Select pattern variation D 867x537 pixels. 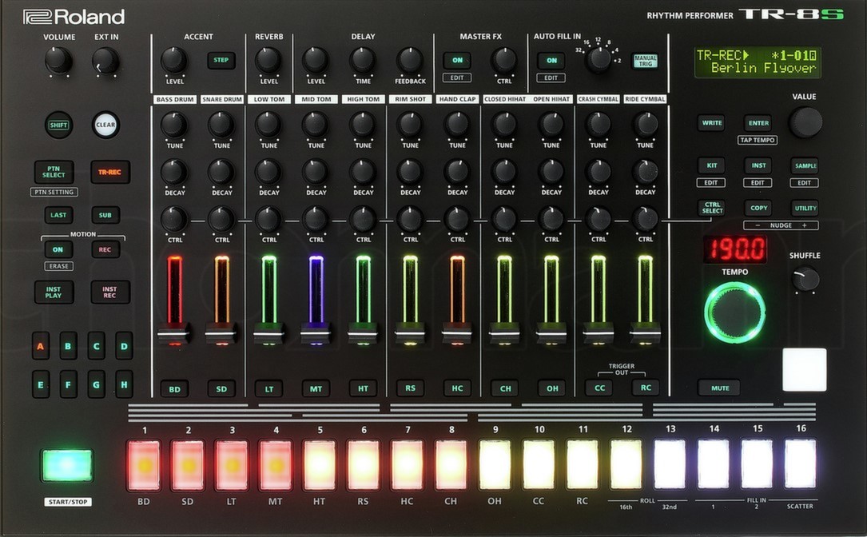click(124, 346)
